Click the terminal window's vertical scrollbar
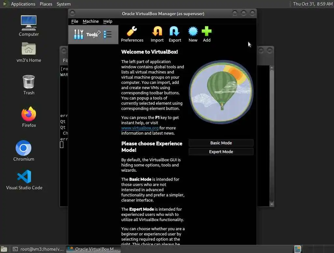 click(x=272, y=136)
